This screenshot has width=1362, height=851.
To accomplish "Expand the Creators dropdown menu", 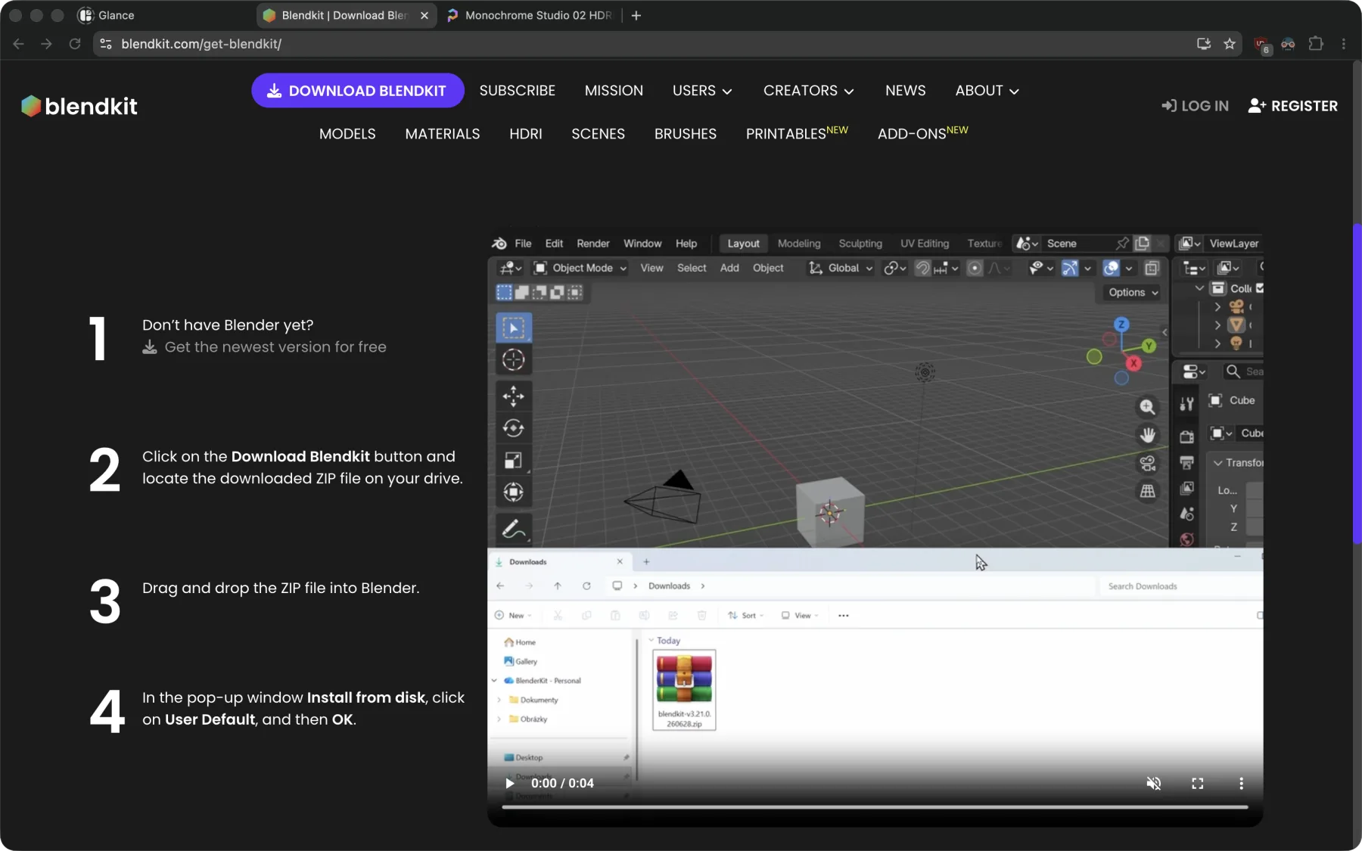I will (808, 91).
